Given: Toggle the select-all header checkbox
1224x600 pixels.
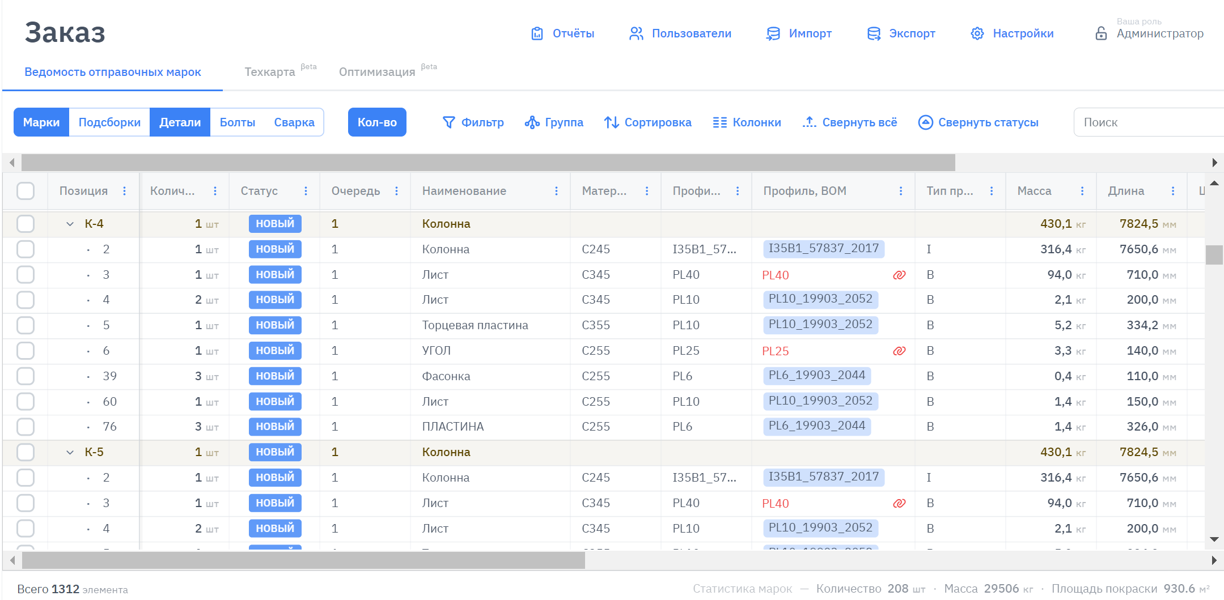Looking at the screenshot, I should (26, 191).
